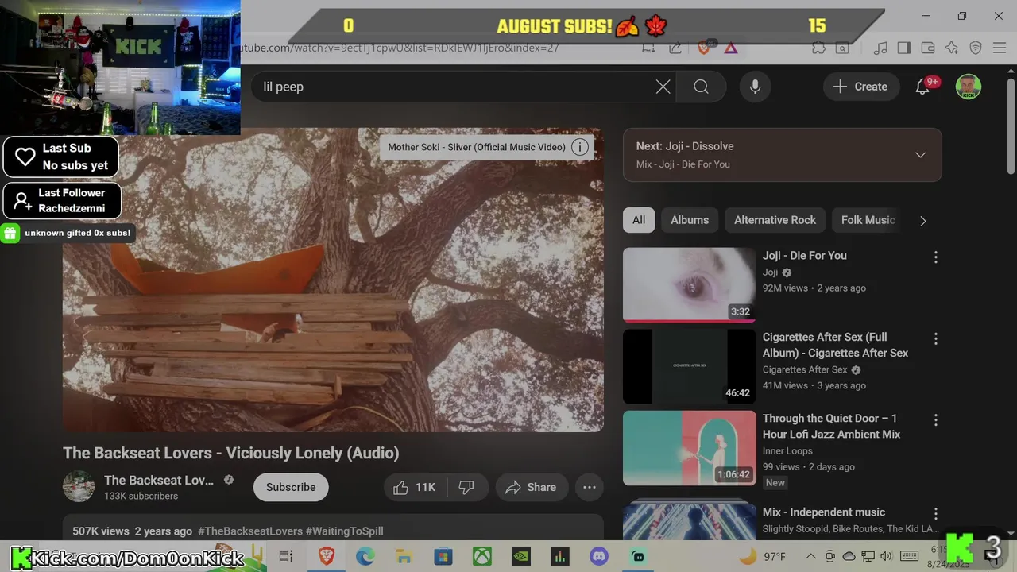Click Mix - Independent music title
Viewport: 1017px width, 572px height.
(823, 512)
